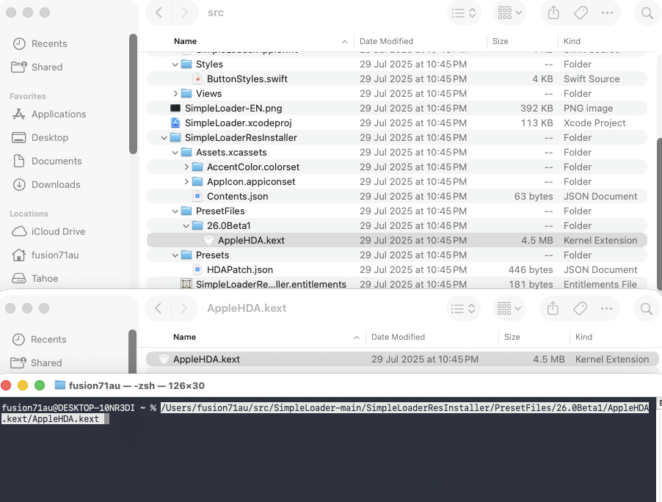Screen dimensions: 662x502
Task: Sort by Kind in AppleHDA.kext window
Action: 584,337
